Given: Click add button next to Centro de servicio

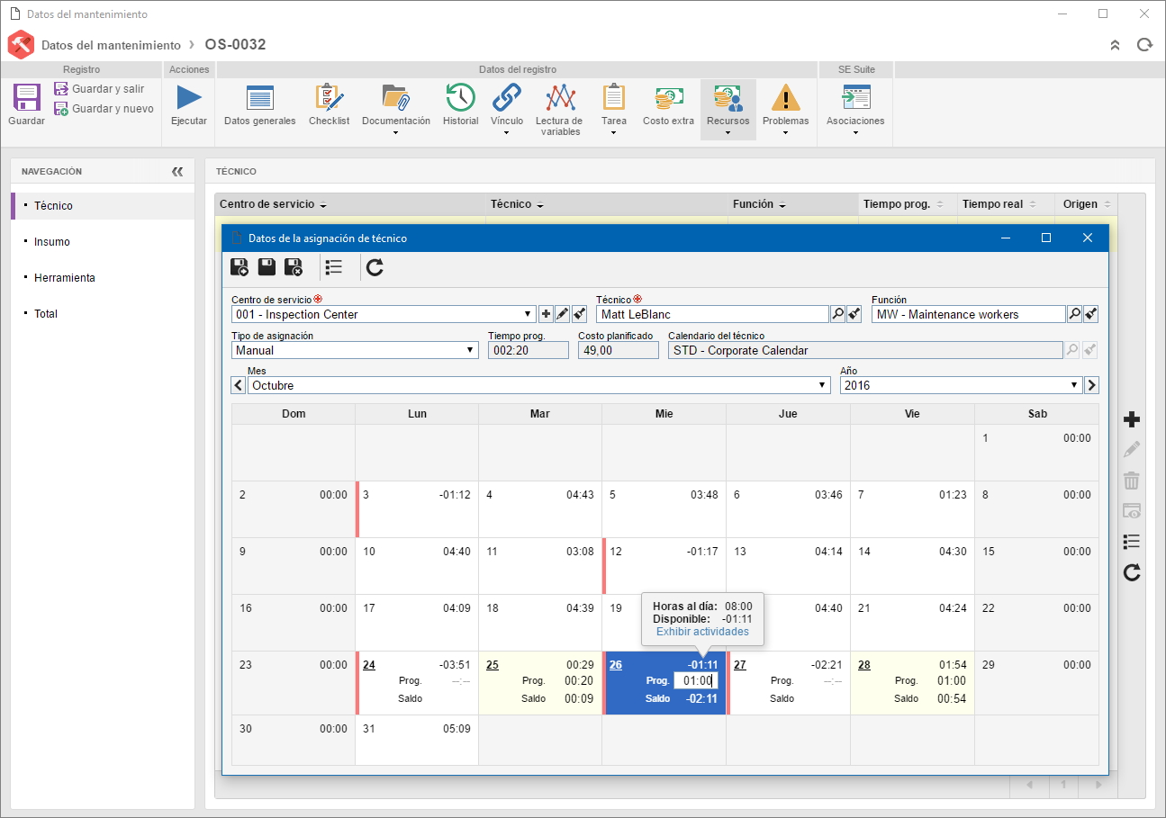Looking at the screenshot, I should pos(546,315).
